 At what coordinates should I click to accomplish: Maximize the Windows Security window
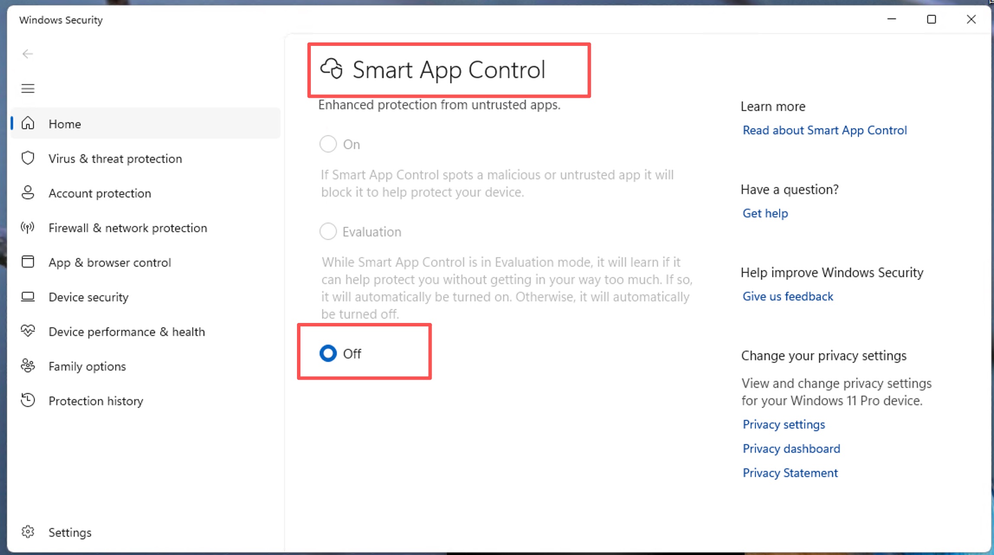click(931, 19)
